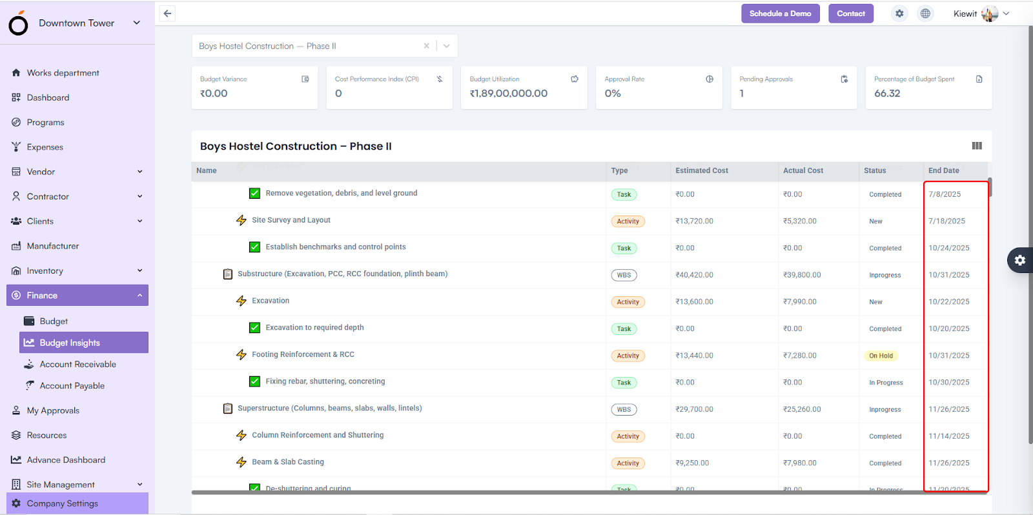This screenshot has width=1033, height=515.
Task: Click the Approval Rate card icon
Action: (710, 79)
